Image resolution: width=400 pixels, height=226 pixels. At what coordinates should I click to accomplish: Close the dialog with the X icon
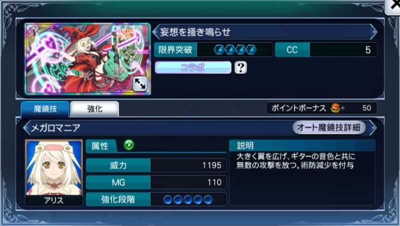tap(393, 5)
